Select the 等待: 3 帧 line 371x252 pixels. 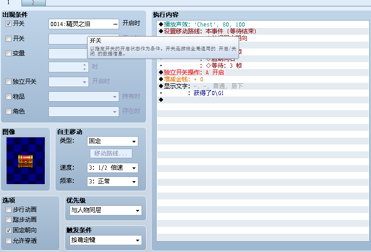(x=263, y=65)
